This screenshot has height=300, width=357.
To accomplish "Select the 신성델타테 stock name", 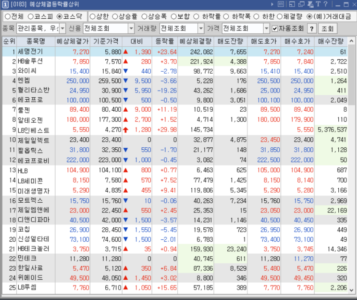I will click(x=34, y=239).
